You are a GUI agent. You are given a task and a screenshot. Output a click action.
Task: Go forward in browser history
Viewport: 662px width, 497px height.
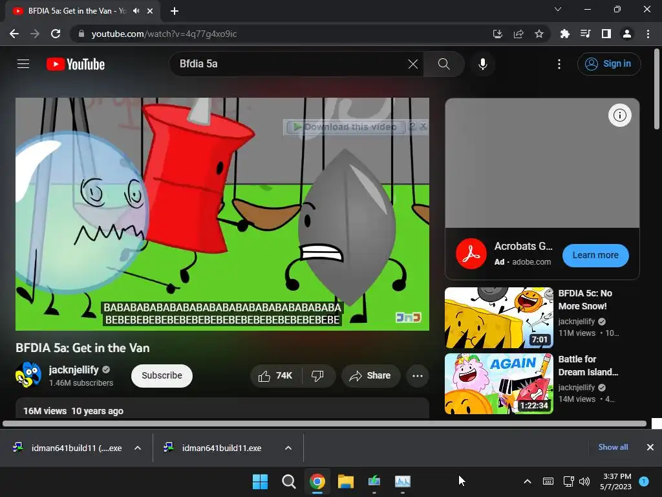pos(35,34)
